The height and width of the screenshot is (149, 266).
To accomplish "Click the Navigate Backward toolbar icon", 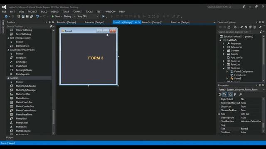I will pos(6,17).
